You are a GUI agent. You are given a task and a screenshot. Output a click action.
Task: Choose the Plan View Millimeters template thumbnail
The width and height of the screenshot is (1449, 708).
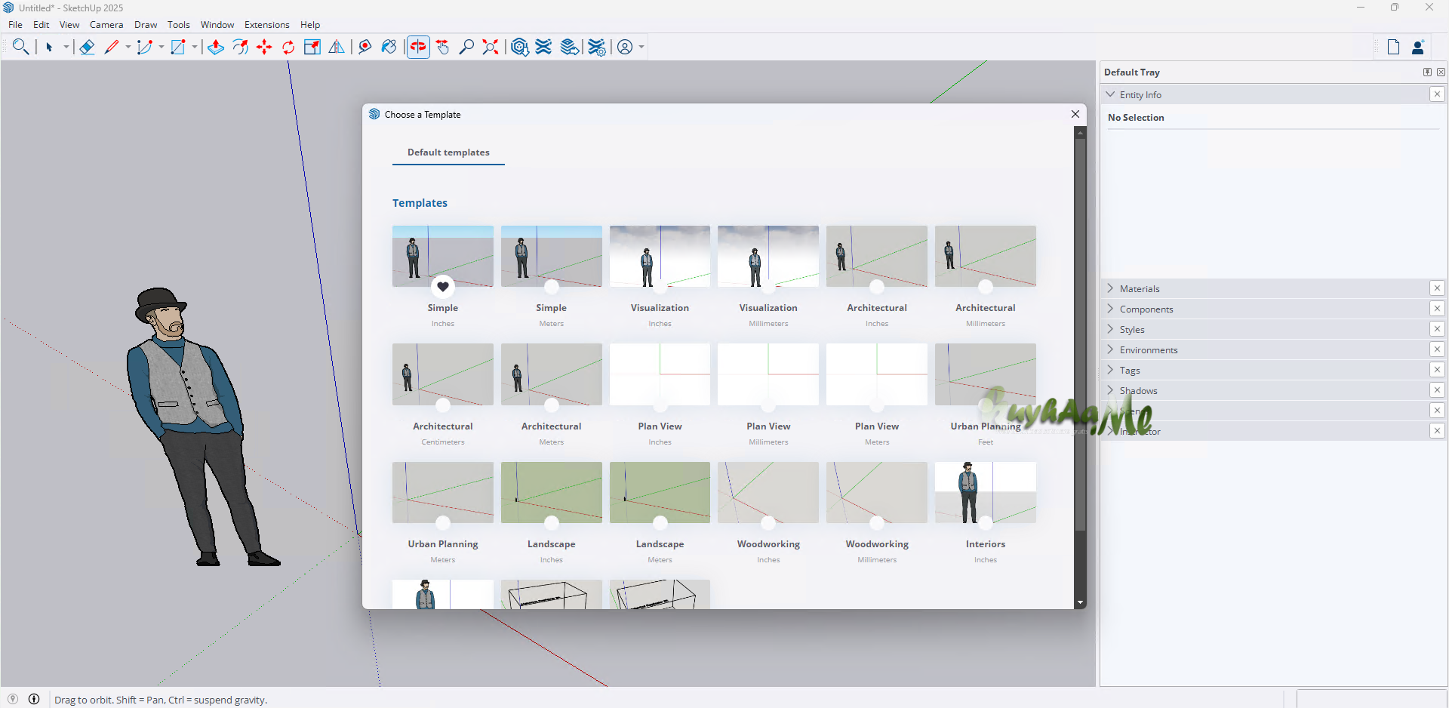(768, 374)
